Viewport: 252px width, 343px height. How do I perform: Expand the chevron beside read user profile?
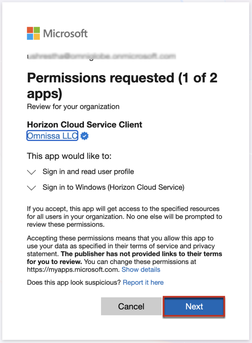32,172
